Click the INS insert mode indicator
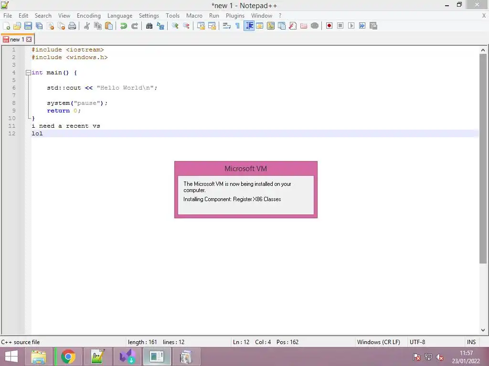 click(471, 342)
